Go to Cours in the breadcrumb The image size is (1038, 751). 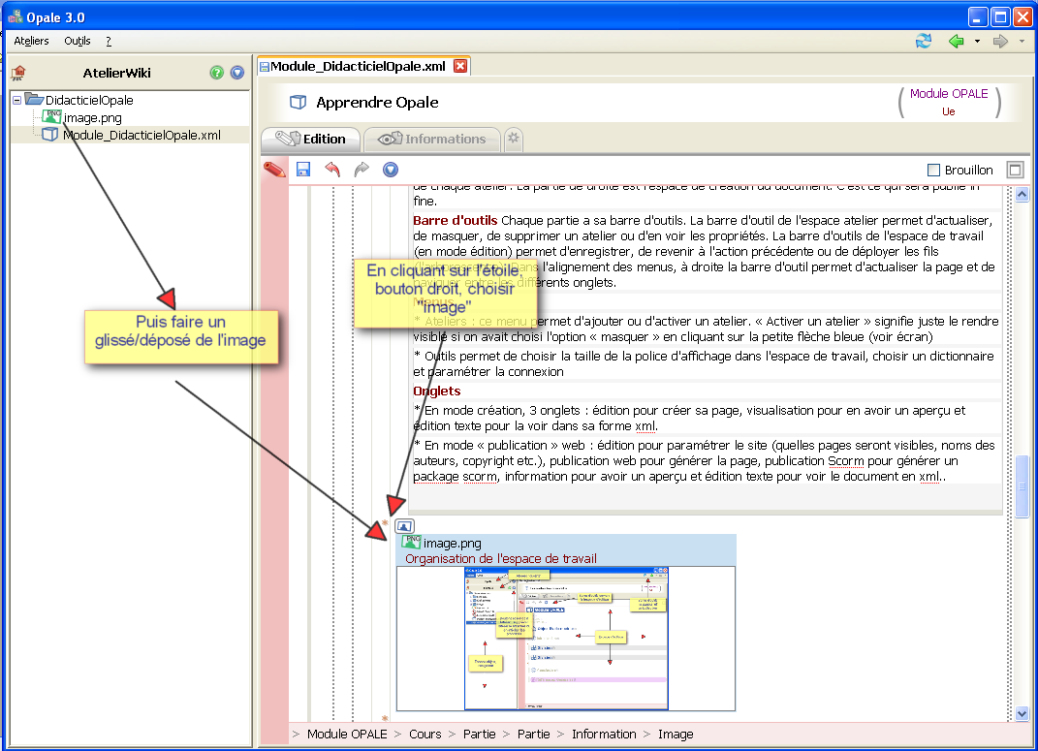click(425, 734)
